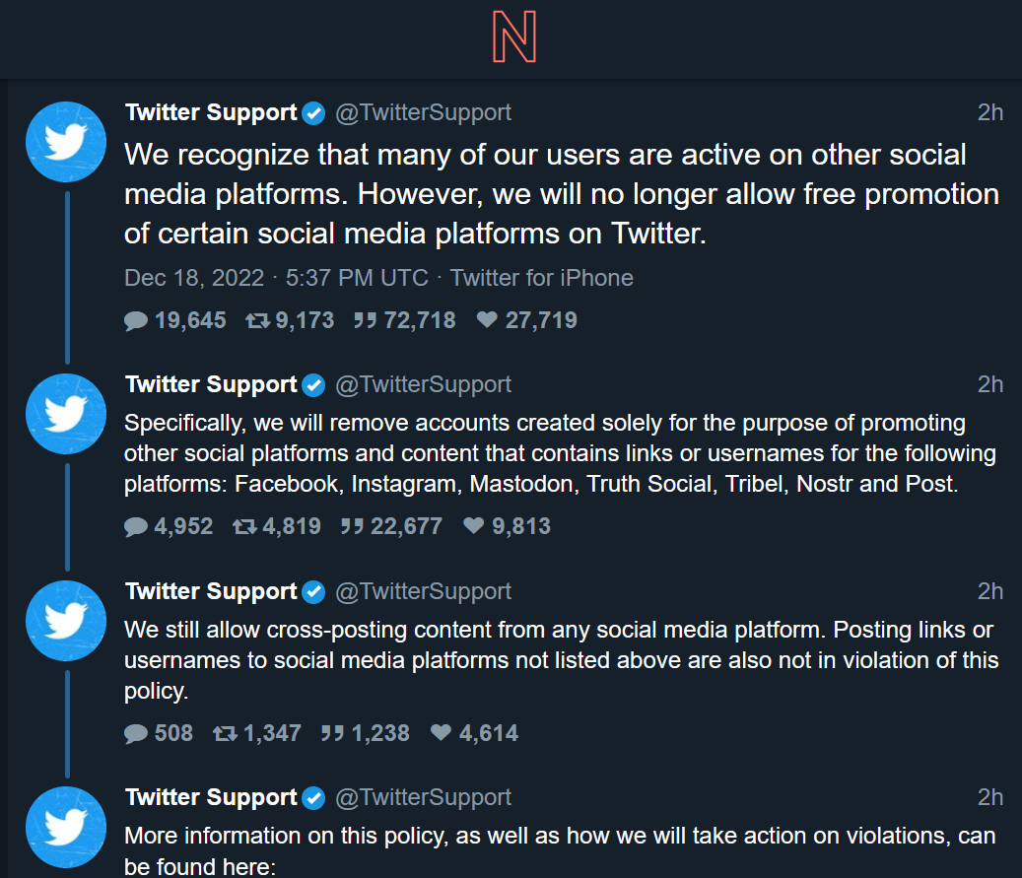Click the heart icon showing 27,719 likes
1022x878 pixels.
pyautogui.click(x=487, y=320)
